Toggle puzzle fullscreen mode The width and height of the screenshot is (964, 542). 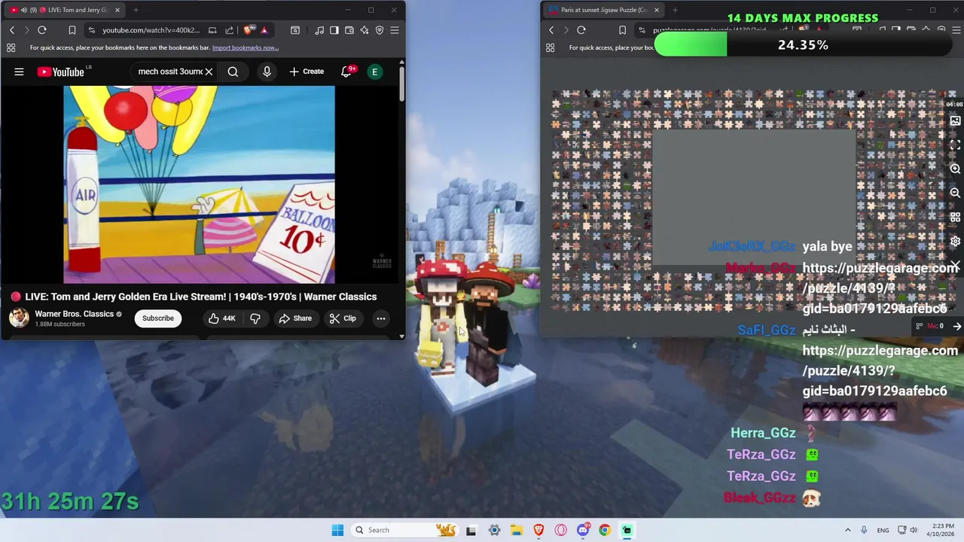click(955, 145)
